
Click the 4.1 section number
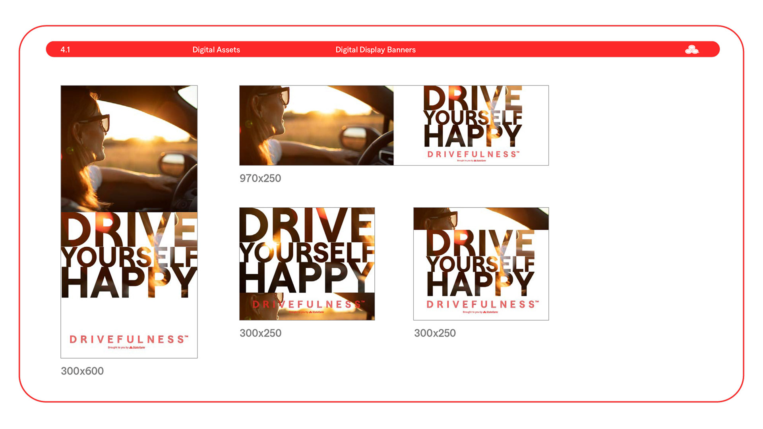65,50
